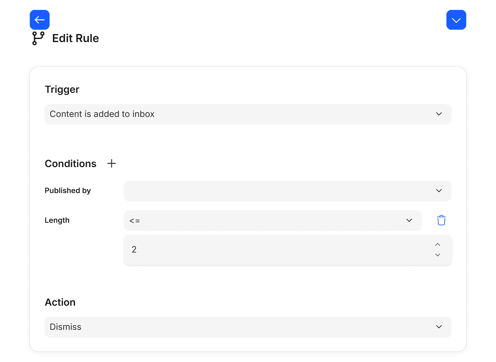Click the chevron arrow in the Trigger field
This screenshot has height=362, width=496.
(x=439, y=114)
